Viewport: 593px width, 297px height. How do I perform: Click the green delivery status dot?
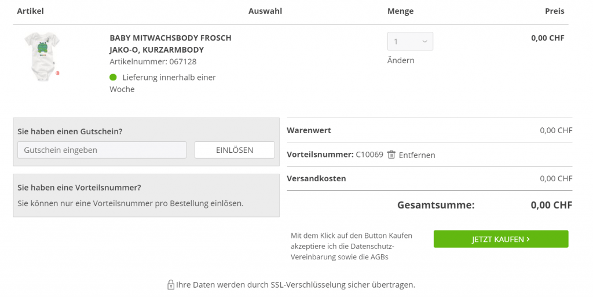point(113,77)
